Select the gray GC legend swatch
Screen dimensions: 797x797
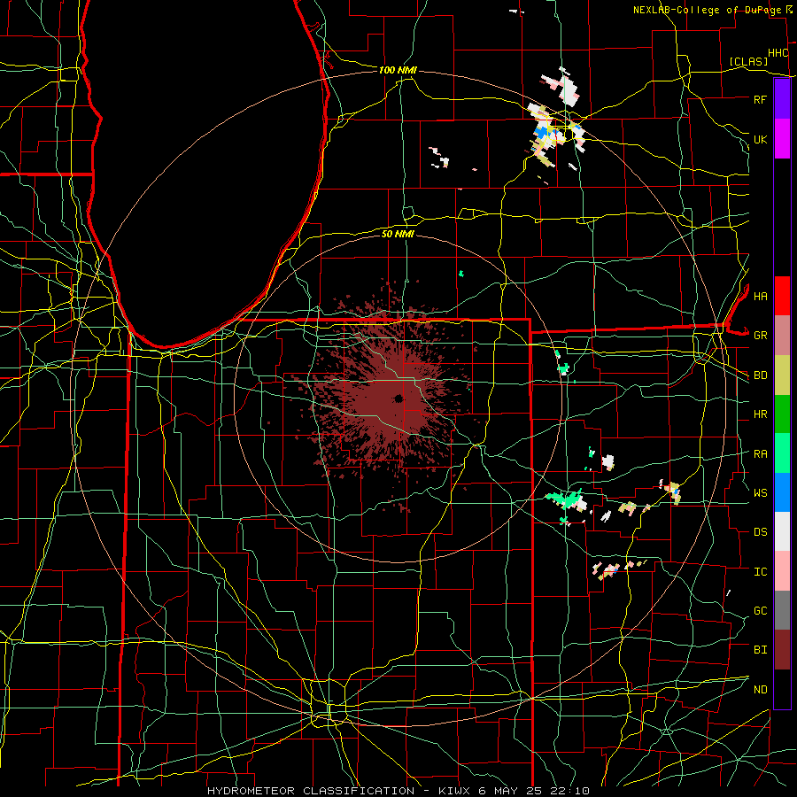782,610
